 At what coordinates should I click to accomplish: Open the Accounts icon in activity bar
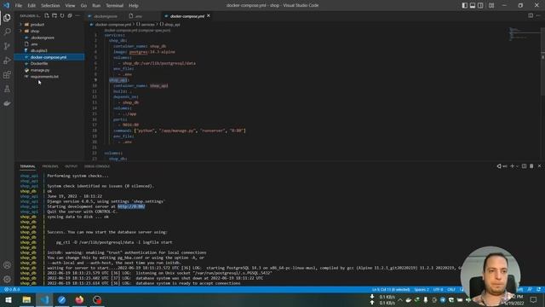click(7, 265)
